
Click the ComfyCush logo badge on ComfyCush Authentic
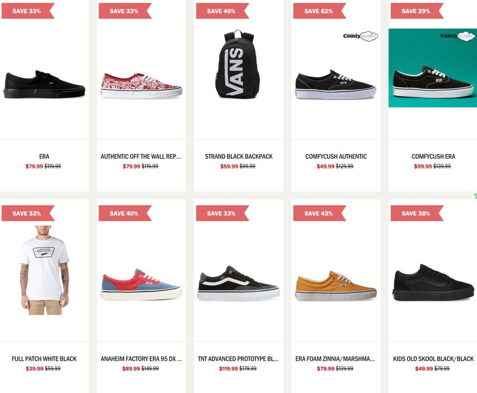pos(360,36)
